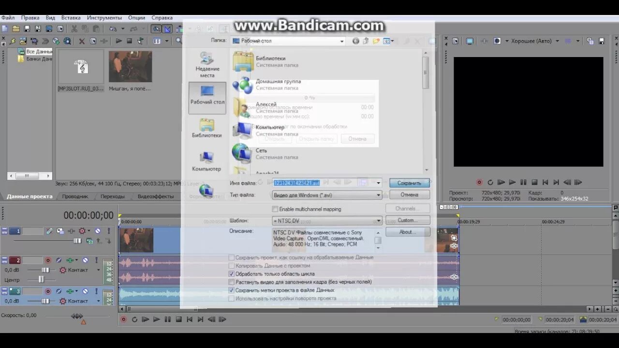Click the 'Сохранить' button
The height and width of the screenshot is (348, 619).
(x=409, y=183)
